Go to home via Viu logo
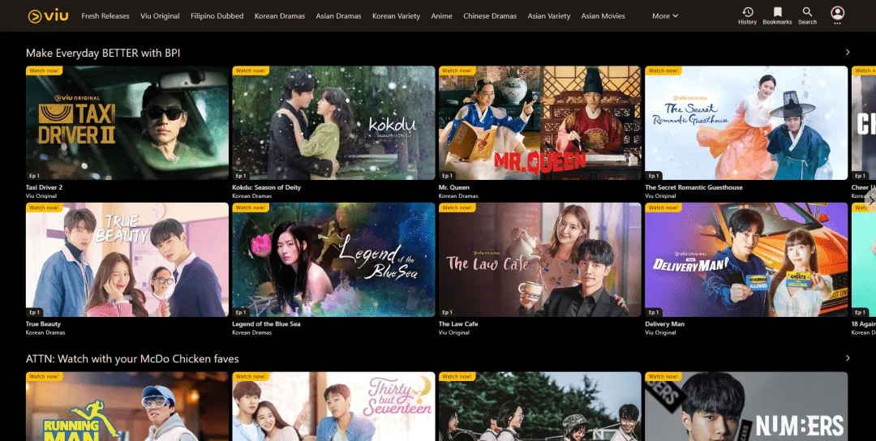 (x=49, y=15)
